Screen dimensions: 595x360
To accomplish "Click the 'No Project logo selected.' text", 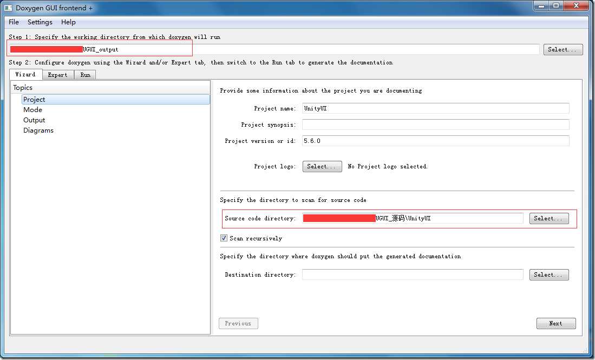I will point(388,166).
